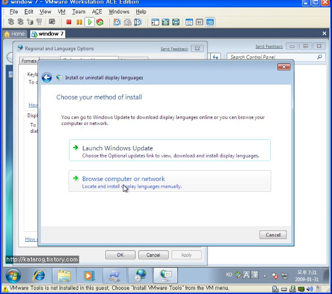The image size is (332, 294).
Task: Select the Formats tab in Regional Options
Action: (29, 61)
